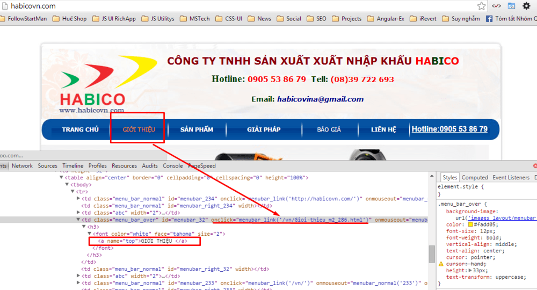Open the News bookmark folder
The width and height of the screenshot is (537, 290).
(259, 18)
